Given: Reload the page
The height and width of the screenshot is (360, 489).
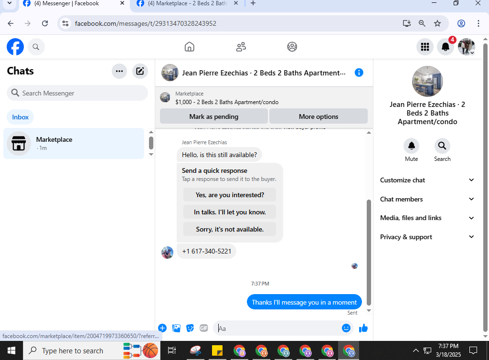Looking at the screenshot, I should [45, 23].
